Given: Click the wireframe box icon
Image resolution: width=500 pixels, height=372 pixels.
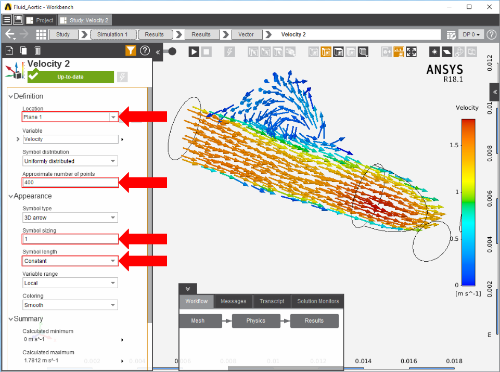Looking at the screenshot, I should [471, 52].
